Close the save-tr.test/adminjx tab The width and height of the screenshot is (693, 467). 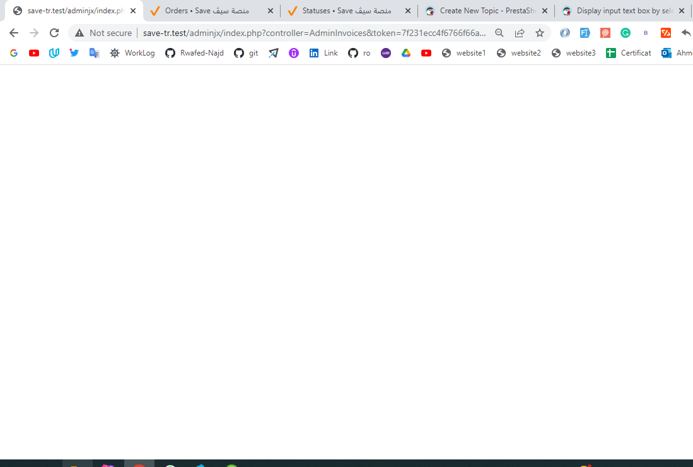(x=133, y=11)
